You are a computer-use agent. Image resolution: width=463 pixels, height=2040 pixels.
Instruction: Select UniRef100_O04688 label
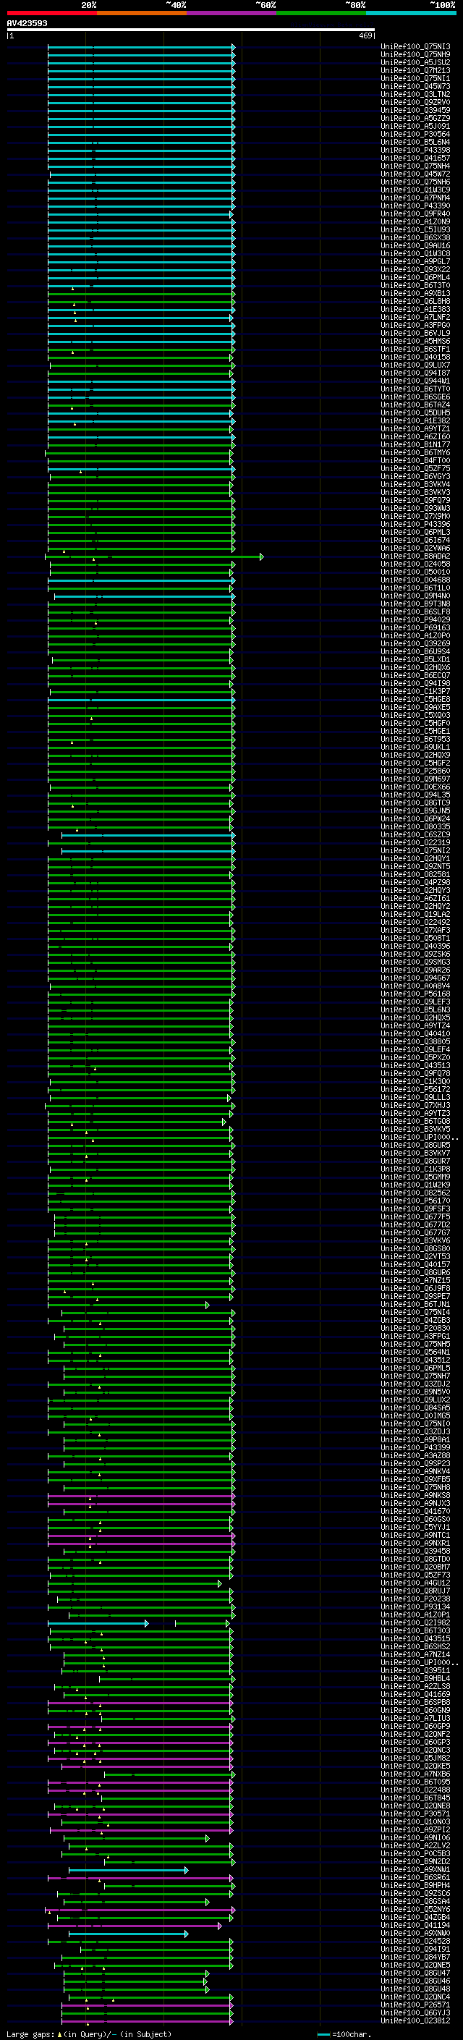tap(415, 580)
